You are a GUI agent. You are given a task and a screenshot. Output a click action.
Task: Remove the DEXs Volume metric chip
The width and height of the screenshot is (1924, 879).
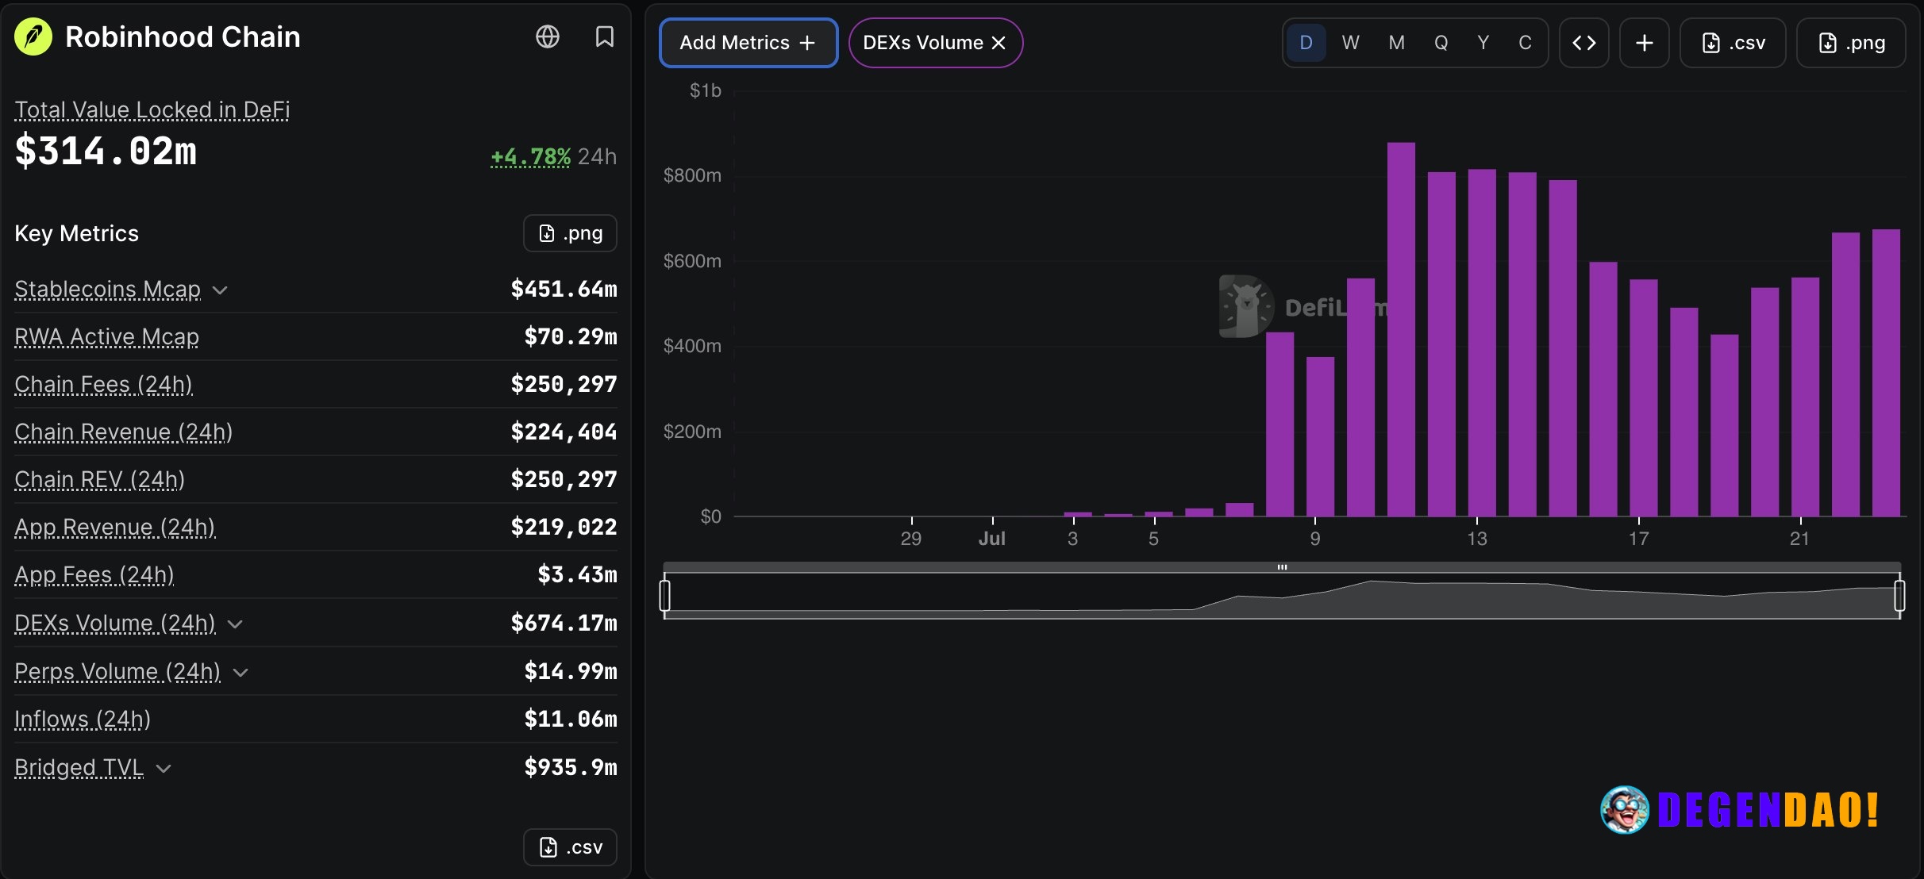click(x=999, y=43)
